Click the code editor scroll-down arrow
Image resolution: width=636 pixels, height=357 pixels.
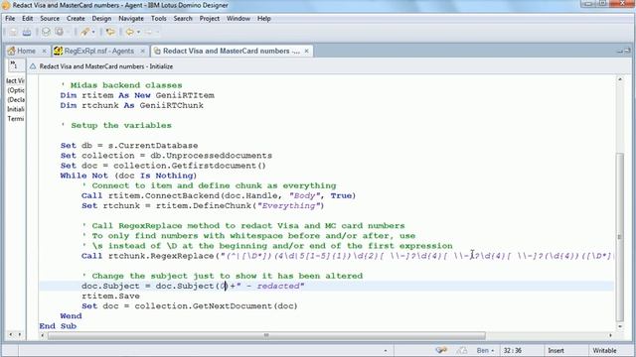tap(620, 326)
